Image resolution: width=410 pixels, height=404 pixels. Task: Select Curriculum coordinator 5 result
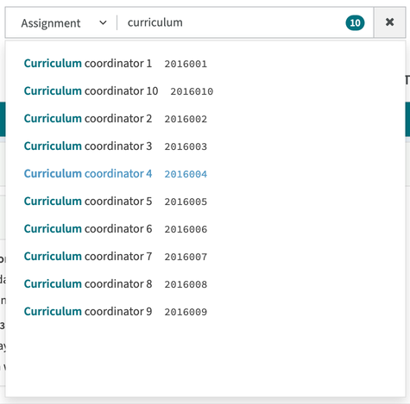[x=88, y=202]
